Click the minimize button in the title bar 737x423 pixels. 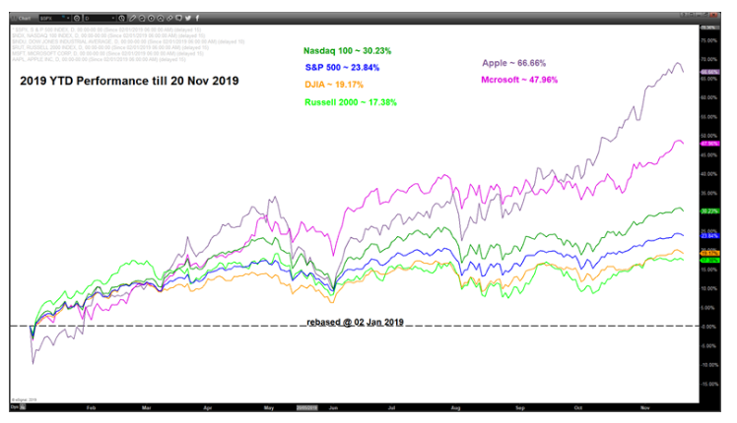pos(699,16)
